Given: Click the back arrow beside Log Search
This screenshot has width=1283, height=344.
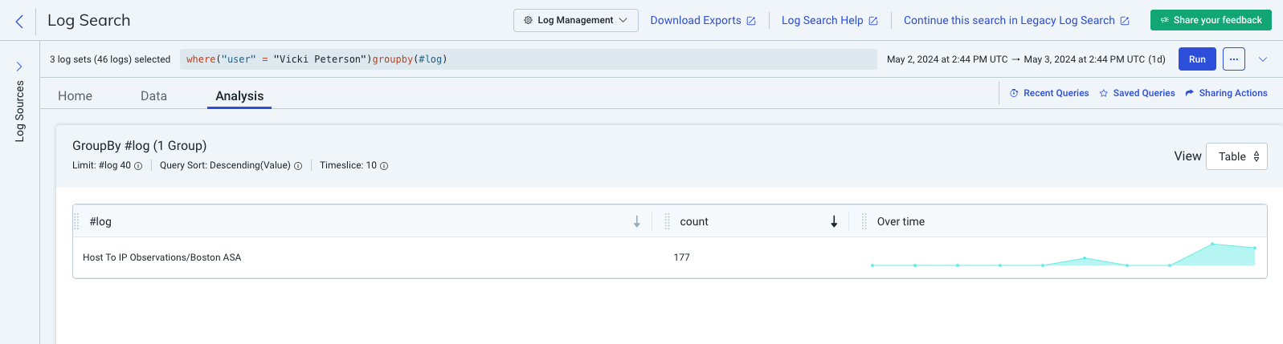Looking at the screenshot, I should coord(19,21).
